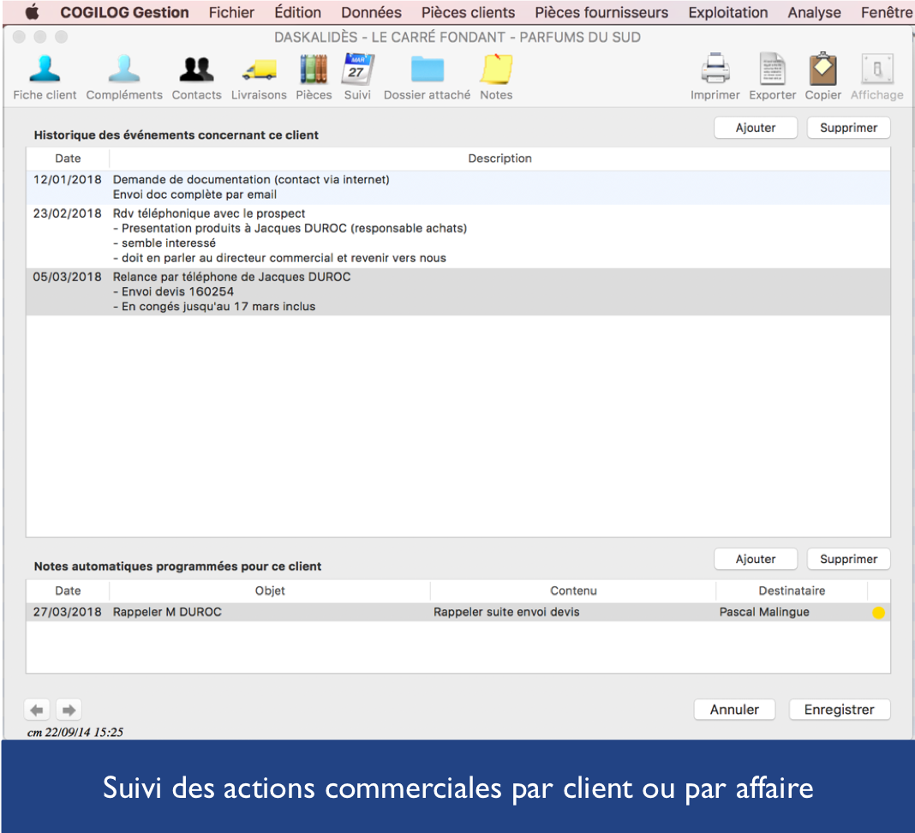
Task: Open the Fiche client tab icon
Action: pos(45,69)
